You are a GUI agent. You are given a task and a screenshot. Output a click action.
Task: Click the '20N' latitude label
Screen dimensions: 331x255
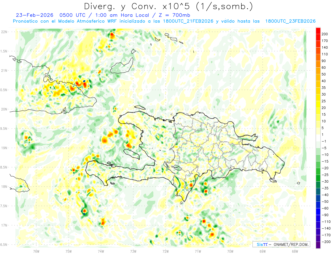(x=4, y=109)
